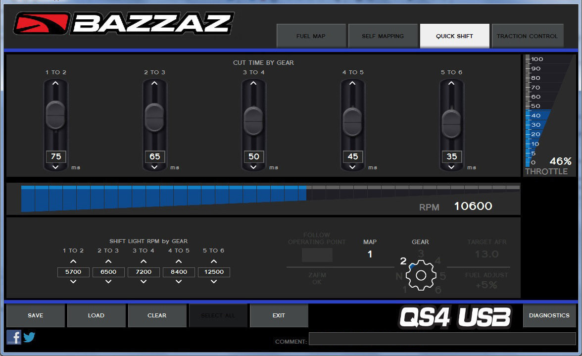The image size is (582, 356).
Task: Select the 3 to 4 shift RPM field 7200
Action: [x=144, y=272]
